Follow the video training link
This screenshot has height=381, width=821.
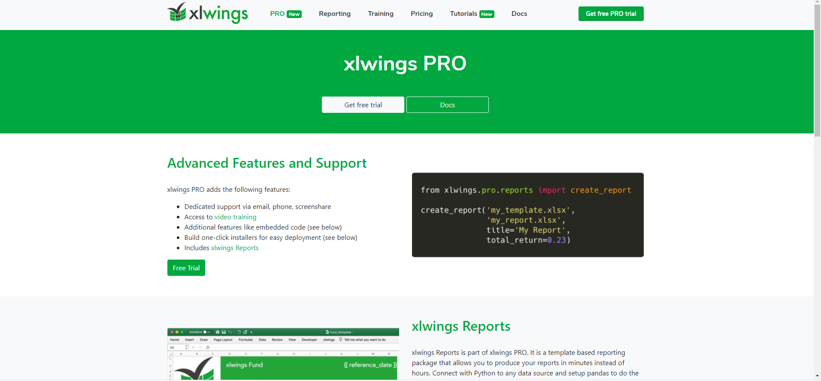click(236, 217)
